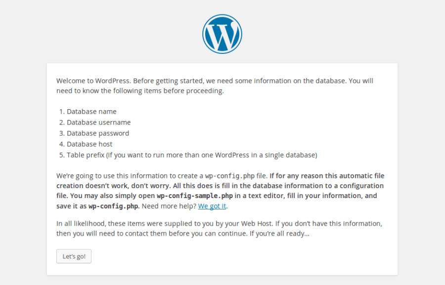Select the "Table prefix" list item
Viewport: 445px width, 285px height.
pyautogui.click(x=191, y=155)
